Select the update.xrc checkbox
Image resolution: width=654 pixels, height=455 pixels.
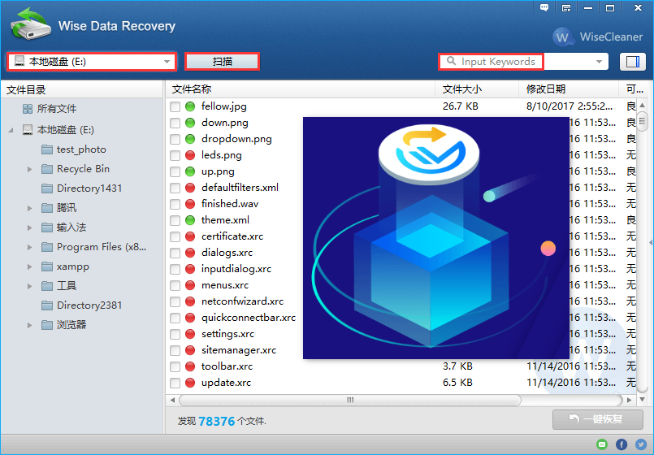tap(175, 383)
